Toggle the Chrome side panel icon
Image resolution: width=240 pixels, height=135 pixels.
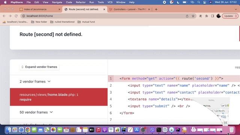[213, 16]
